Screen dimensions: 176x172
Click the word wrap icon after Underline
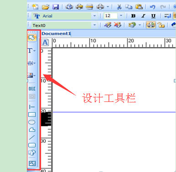coord(168,16)
